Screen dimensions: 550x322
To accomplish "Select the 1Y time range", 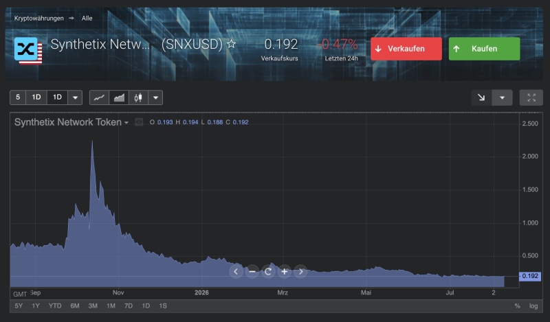I will tap(36, 306).
